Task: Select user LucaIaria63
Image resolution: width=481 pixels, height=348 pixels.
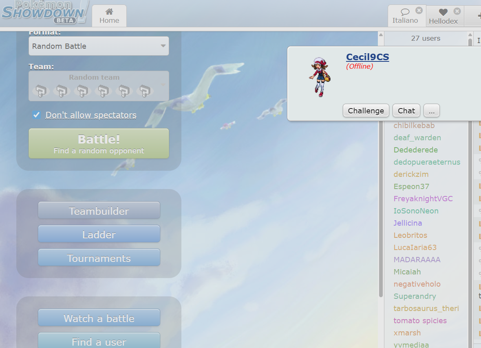Action: coord(415,248)
